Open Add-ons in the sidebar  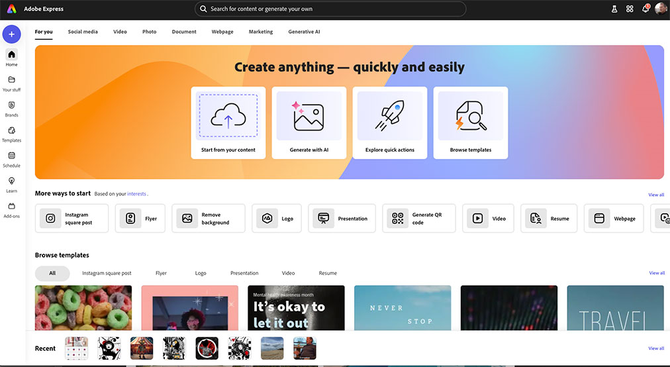coord(11,209)
